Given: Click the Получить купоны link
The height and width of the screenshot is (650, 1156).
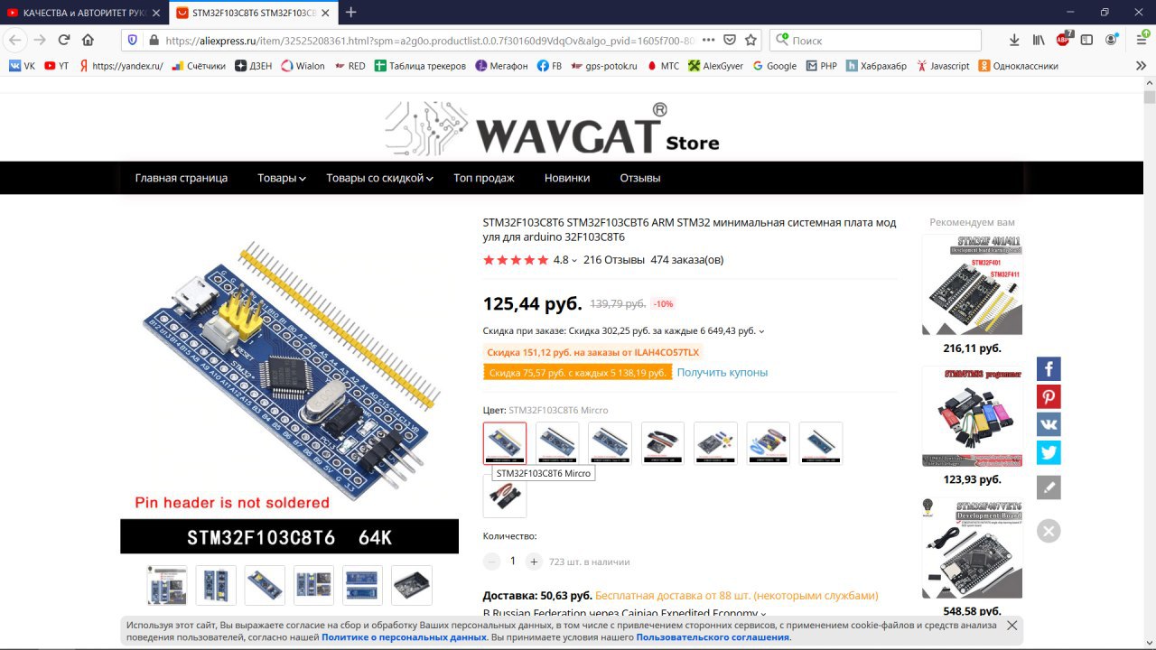Looking at the screenshot, I should click(x=722, y=372).
